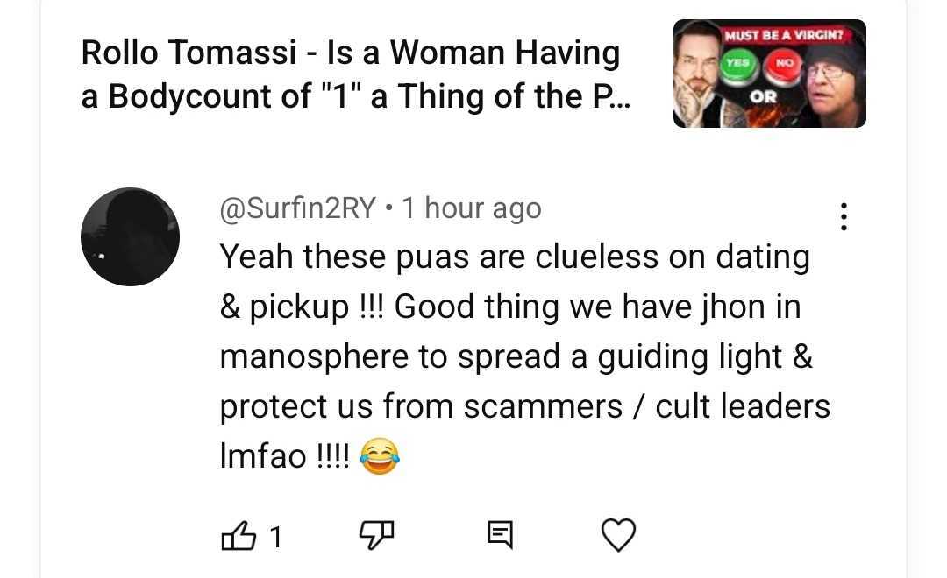Click the like count number 1
947x578 pixels.
pos(275,536)
